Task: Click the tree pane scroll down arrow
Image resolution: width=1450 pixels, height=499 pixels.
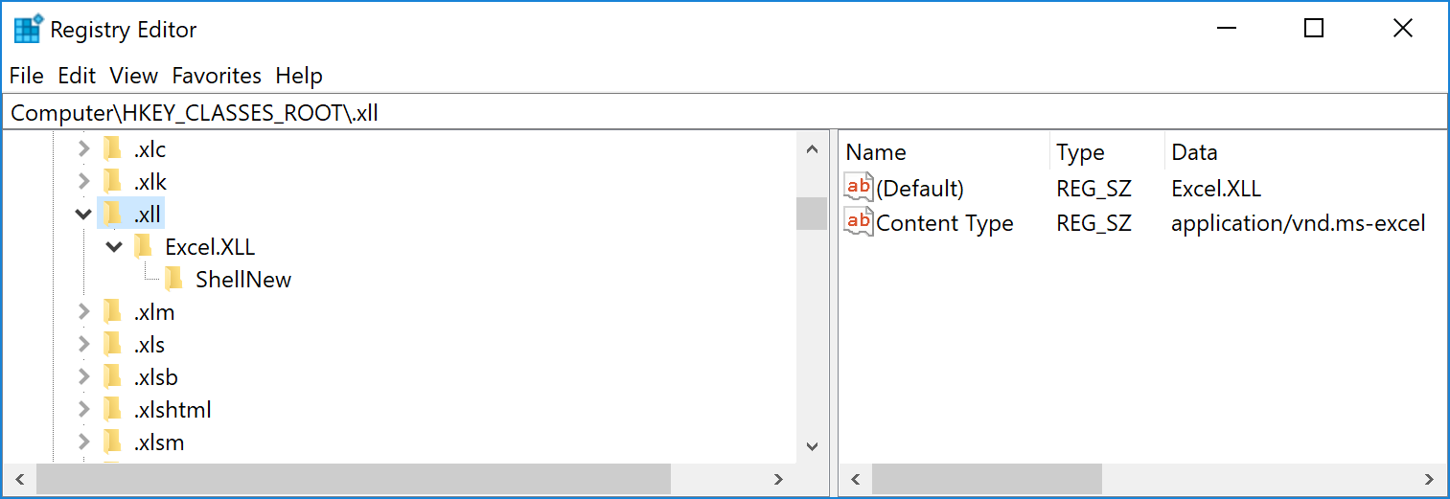Action: tap(812, 446)
